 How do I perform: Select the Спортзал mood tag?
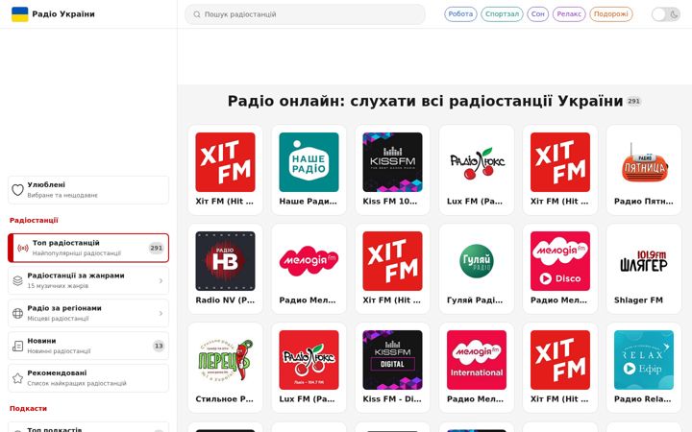[x=503, y=14]
